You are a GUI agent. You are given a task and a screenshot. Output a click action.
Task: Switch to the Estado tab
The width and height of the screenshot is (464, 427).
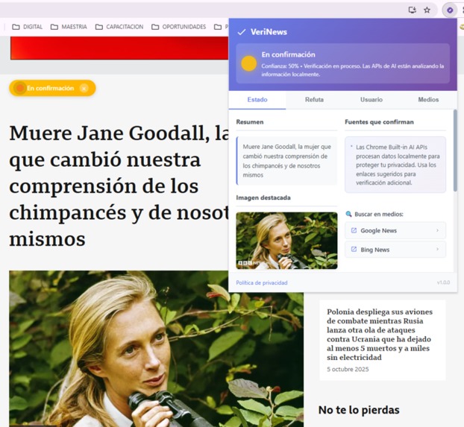[x=257, y=100]
